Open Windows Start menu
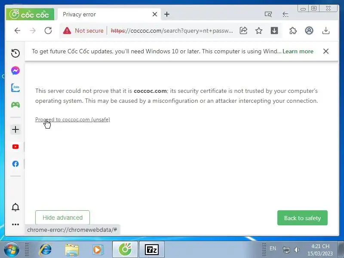The height and width of the screenshot is (258, 344). pos(12,250)
